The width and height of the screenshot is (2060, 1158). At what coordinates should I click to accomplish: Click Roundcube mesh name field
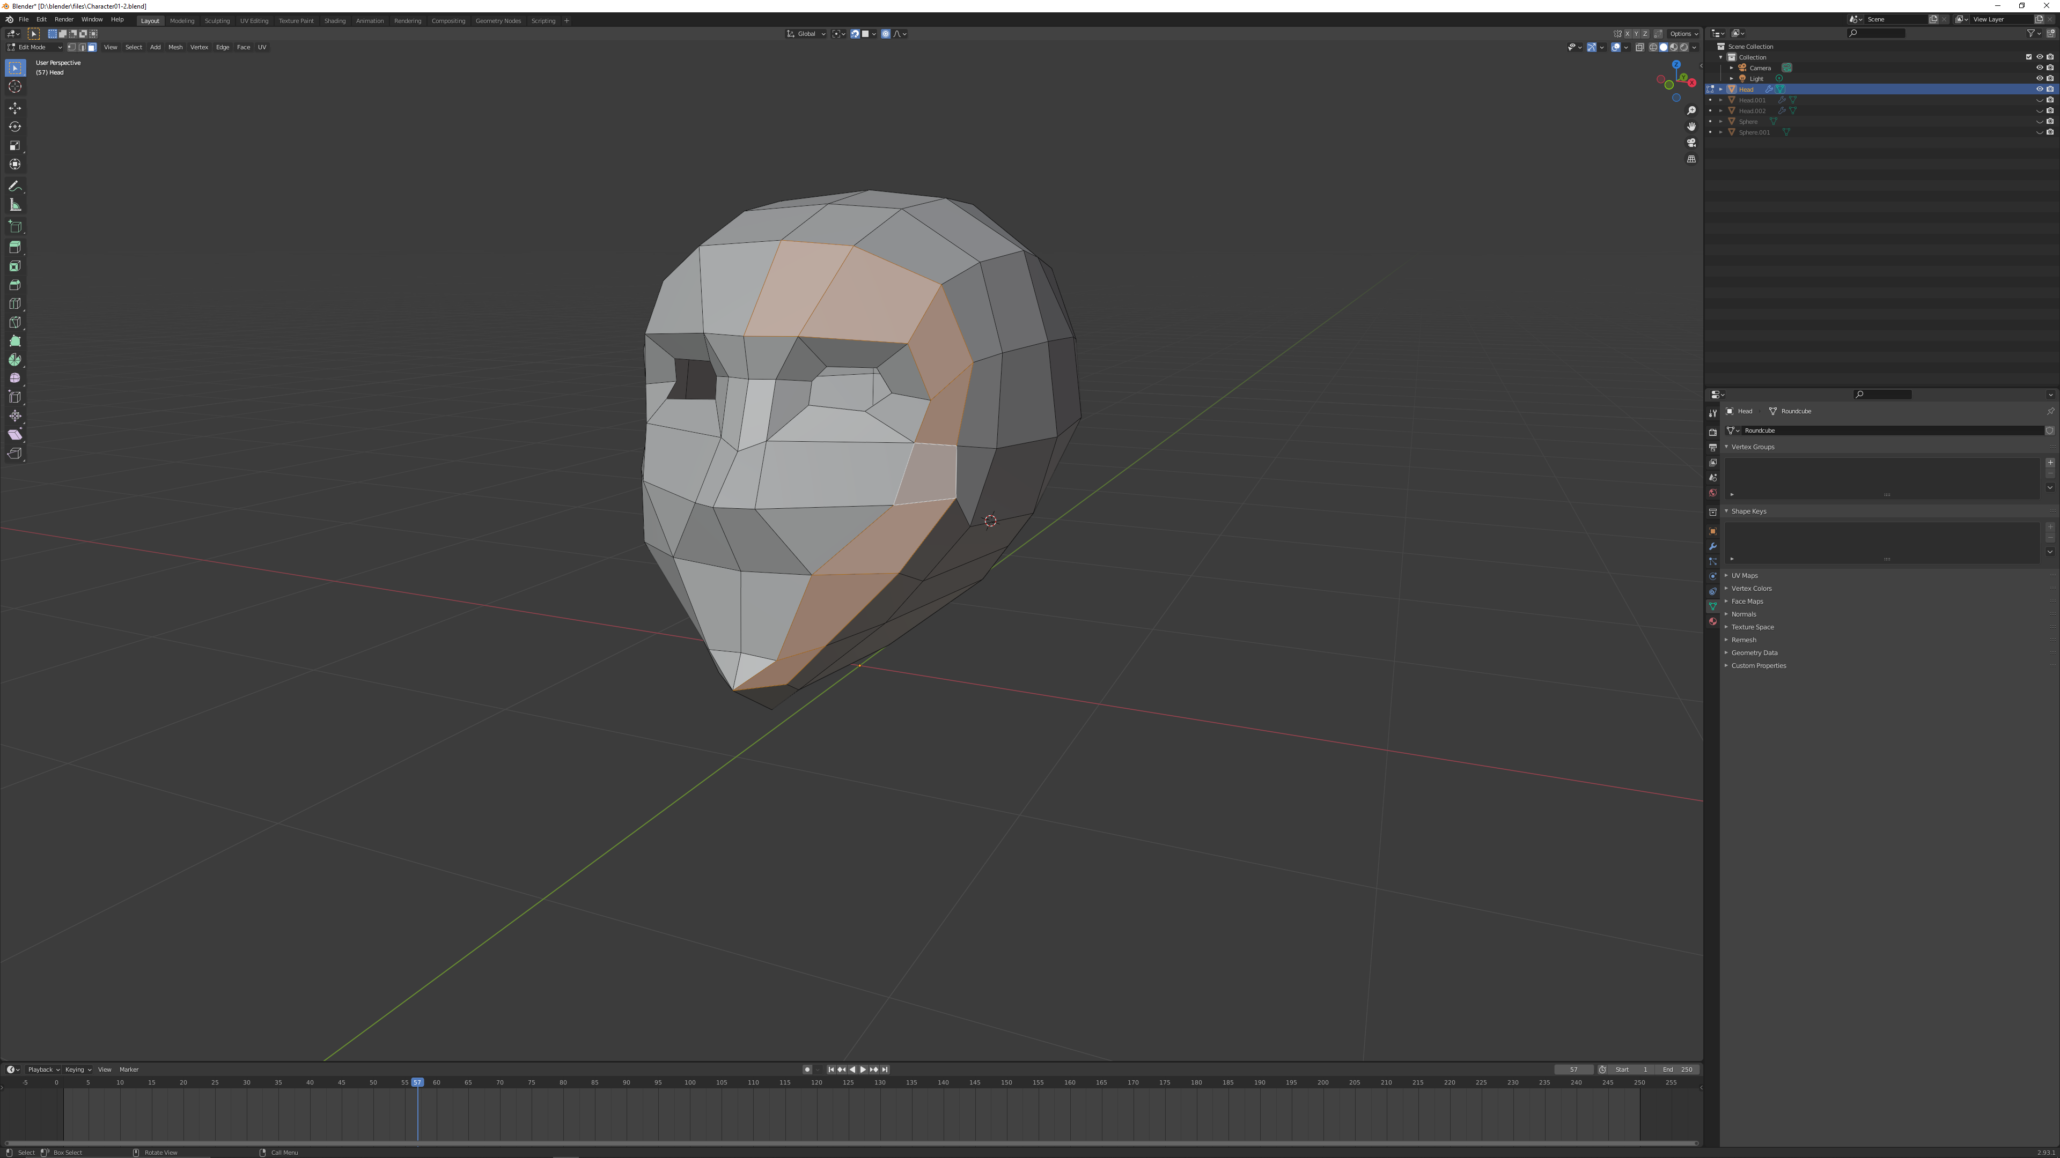(x=1892, y=430)
